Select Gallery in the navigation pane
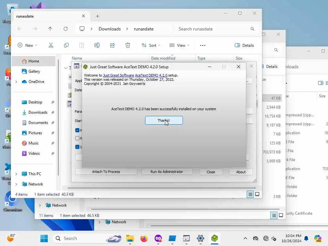The image size is (328, 246). point(33,71)
